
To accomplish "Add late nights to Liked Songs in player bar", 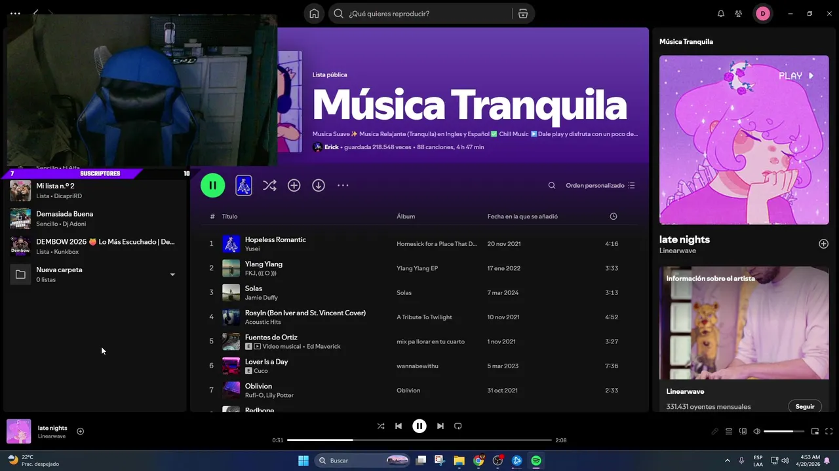I will (x=80, y=431).
